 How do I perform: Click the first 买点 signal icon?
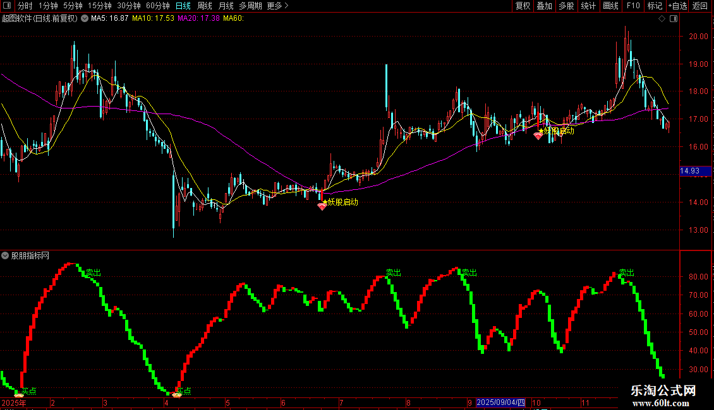(x=19, y=395)
